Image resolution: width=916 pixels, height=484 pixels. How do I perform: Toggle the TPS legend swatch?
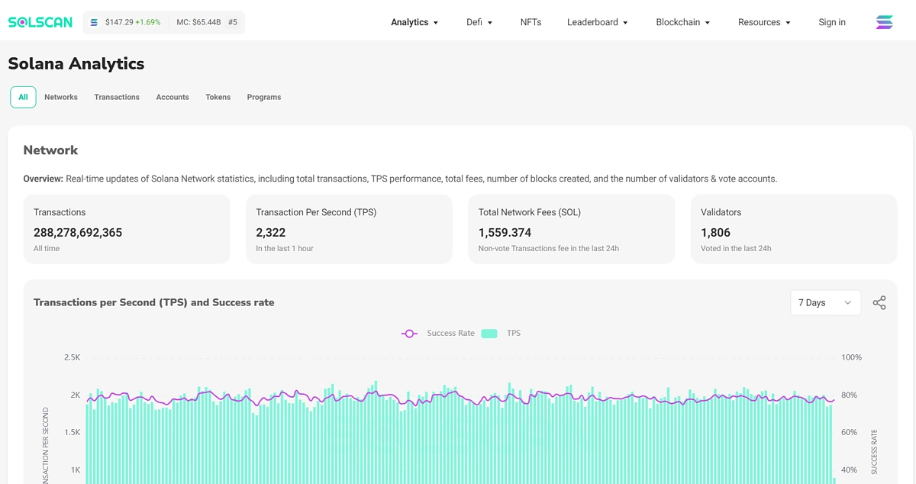(x=489, y=334)
